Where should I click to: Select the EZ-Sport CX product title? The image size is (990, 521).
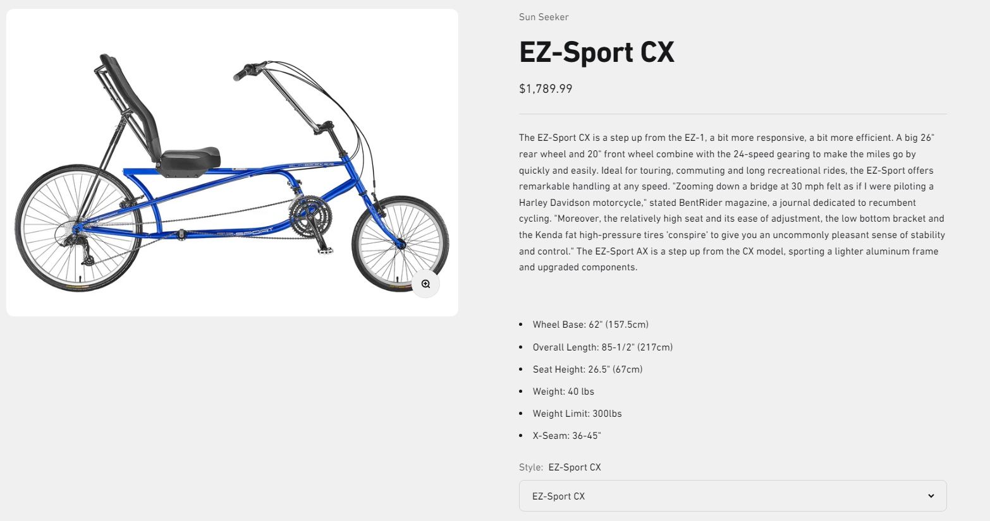596,52
